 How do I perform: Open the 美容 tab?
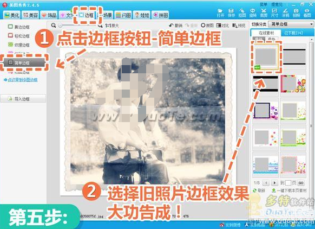pyautogui.click(x=31, y=15)
